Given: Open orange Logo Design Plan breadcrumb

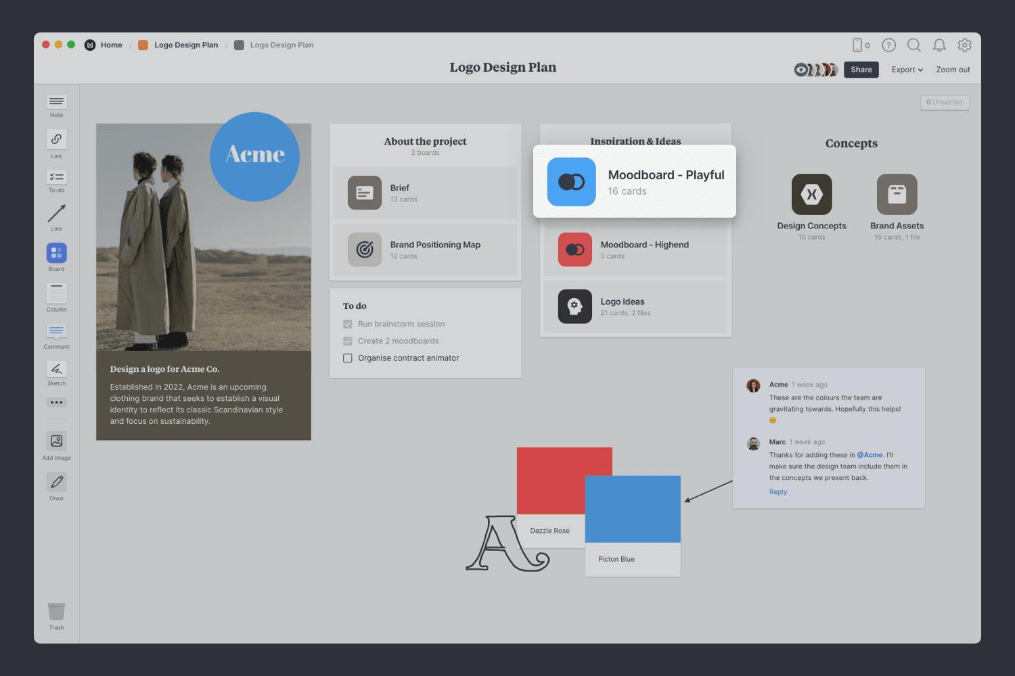Looking at the screenshot, I should tap(185, 45).
